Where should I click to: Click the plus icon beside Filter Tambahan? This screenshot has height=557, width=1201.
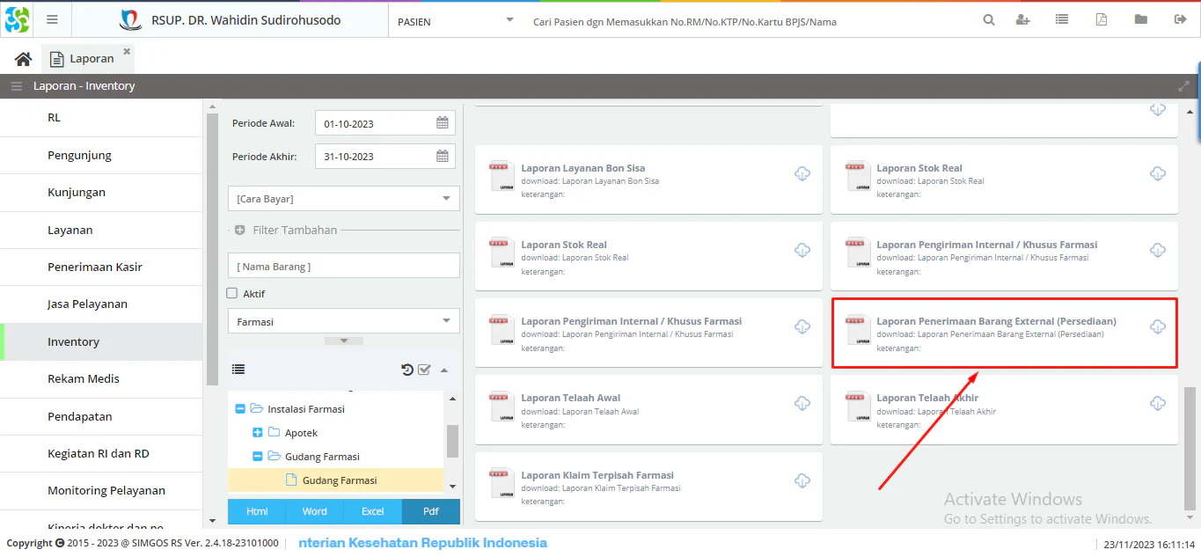[239, 230]
